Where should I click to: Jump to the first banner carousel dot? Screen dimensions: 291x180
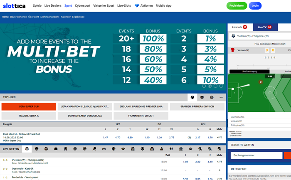[x=204, y=86]
